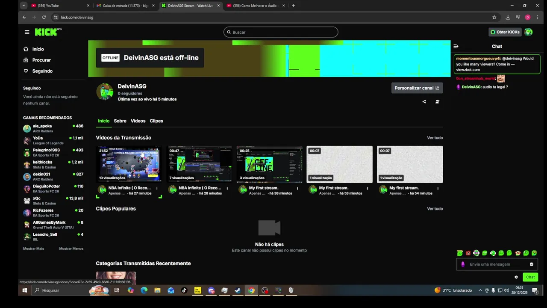Viewport: 547px width, 308px height.
Task: Click the KICK logo
Action: click(48, 32)
